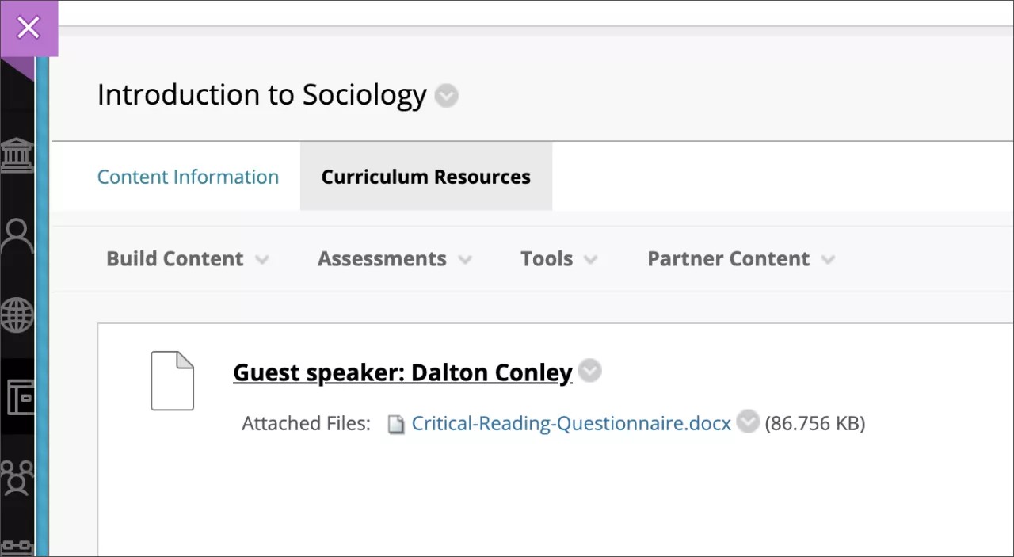Open the Institution Page building icon
Screen dimensions: 1014x557
click(x=17, y=155)
